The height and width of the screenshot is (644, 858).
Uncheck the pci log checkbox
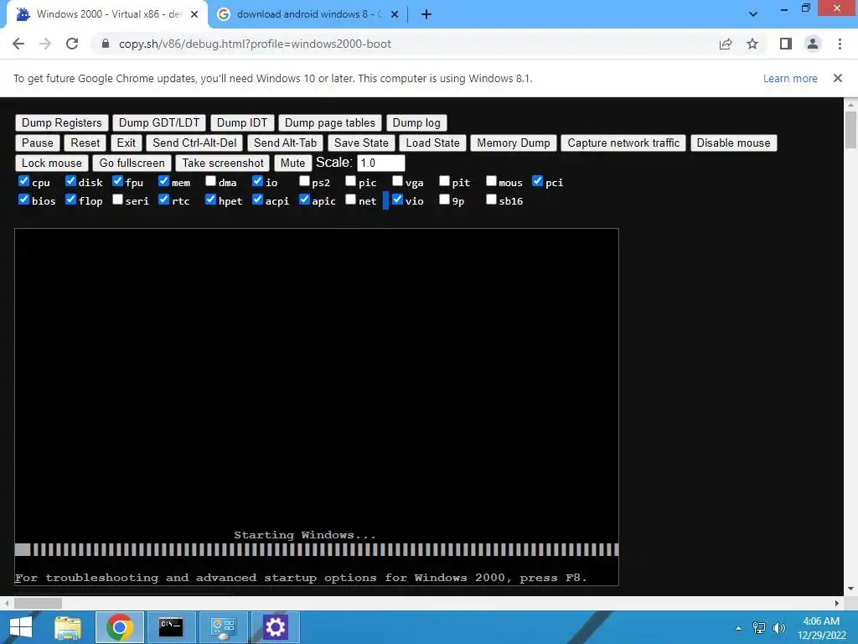click(537, 181)
